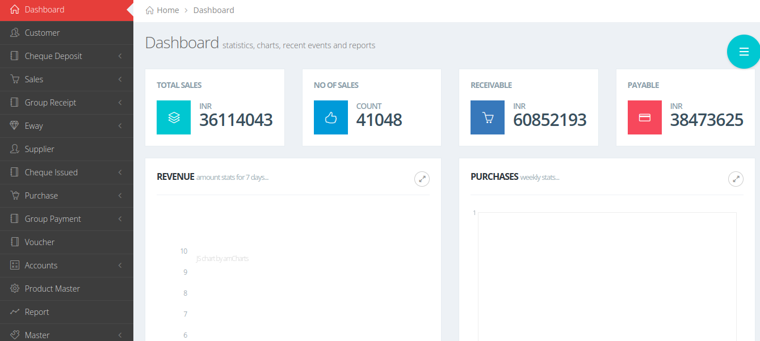Open the Report sidebar entry
Image resolution: width=760 pixels, height=341 pixels.
(37, 312)
